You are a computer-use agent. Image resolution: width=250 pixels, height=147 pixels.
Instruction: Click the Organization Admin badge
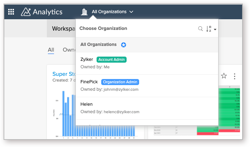(120, 82)
